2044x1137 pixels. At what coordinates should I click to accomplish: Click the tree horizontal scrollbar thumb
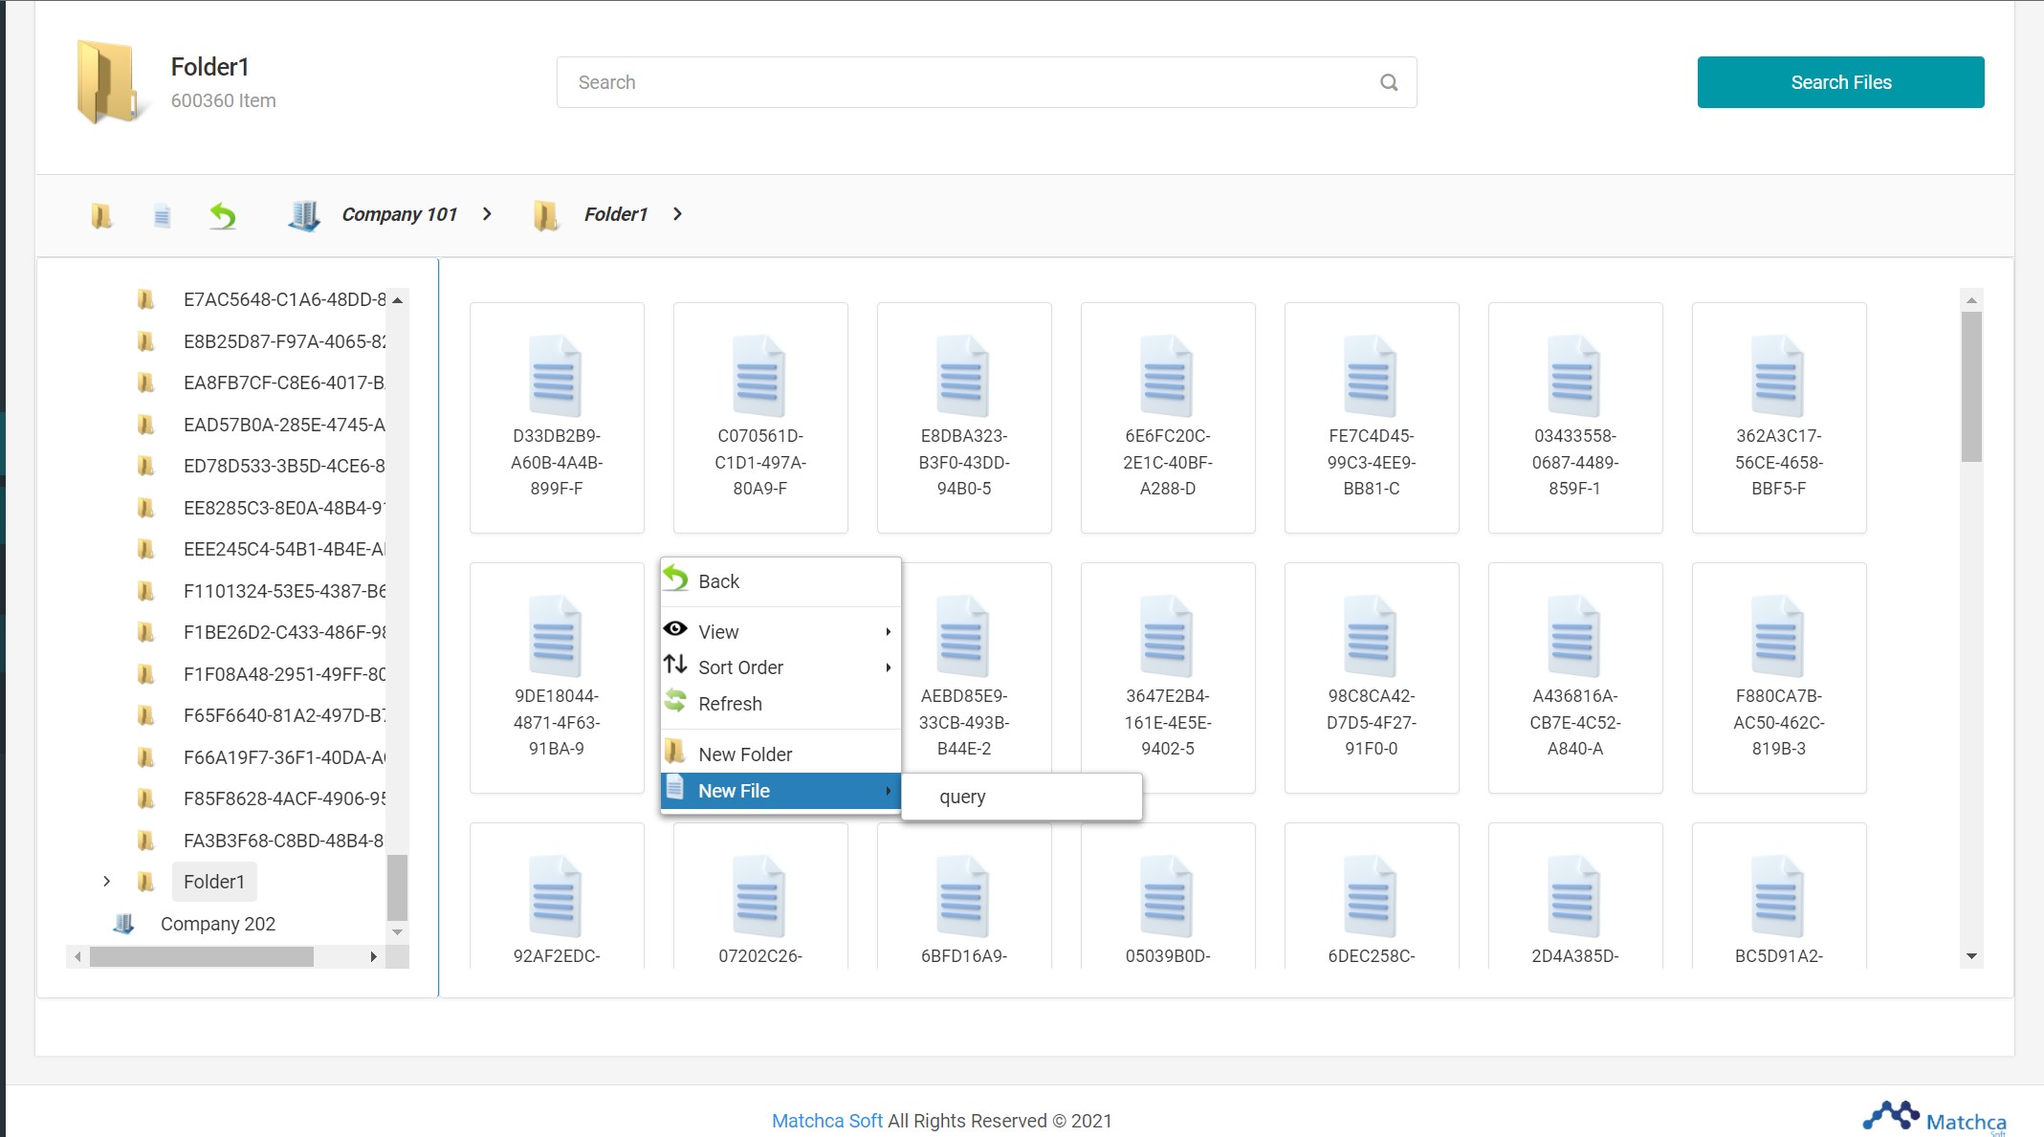tap(201, 956)
